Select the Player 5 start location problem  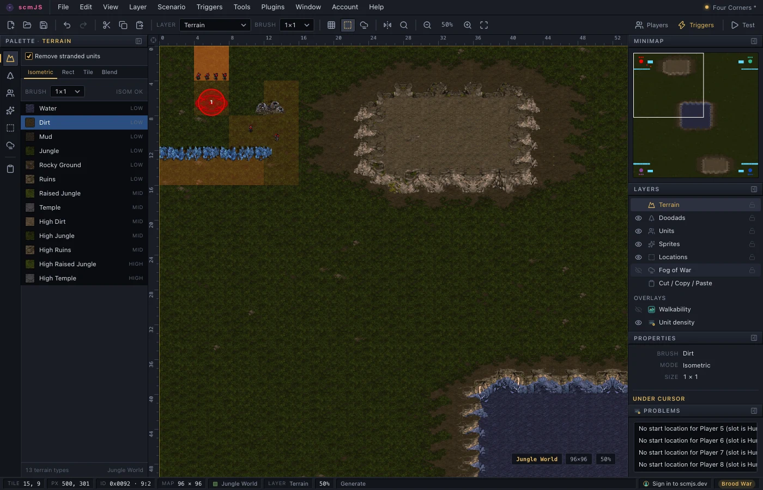tap(695, 428)
